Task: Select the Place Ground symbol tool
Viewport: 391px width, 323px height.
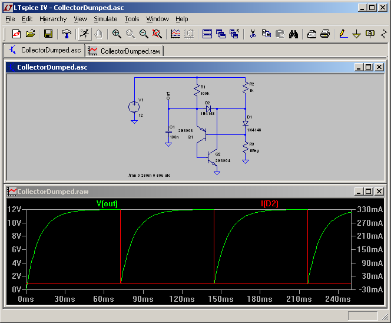Action: pyautogui.click(x=357, y=34)
